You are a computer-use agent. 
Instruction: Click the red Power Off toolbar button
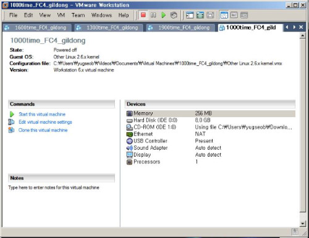[x=143, y=15]
